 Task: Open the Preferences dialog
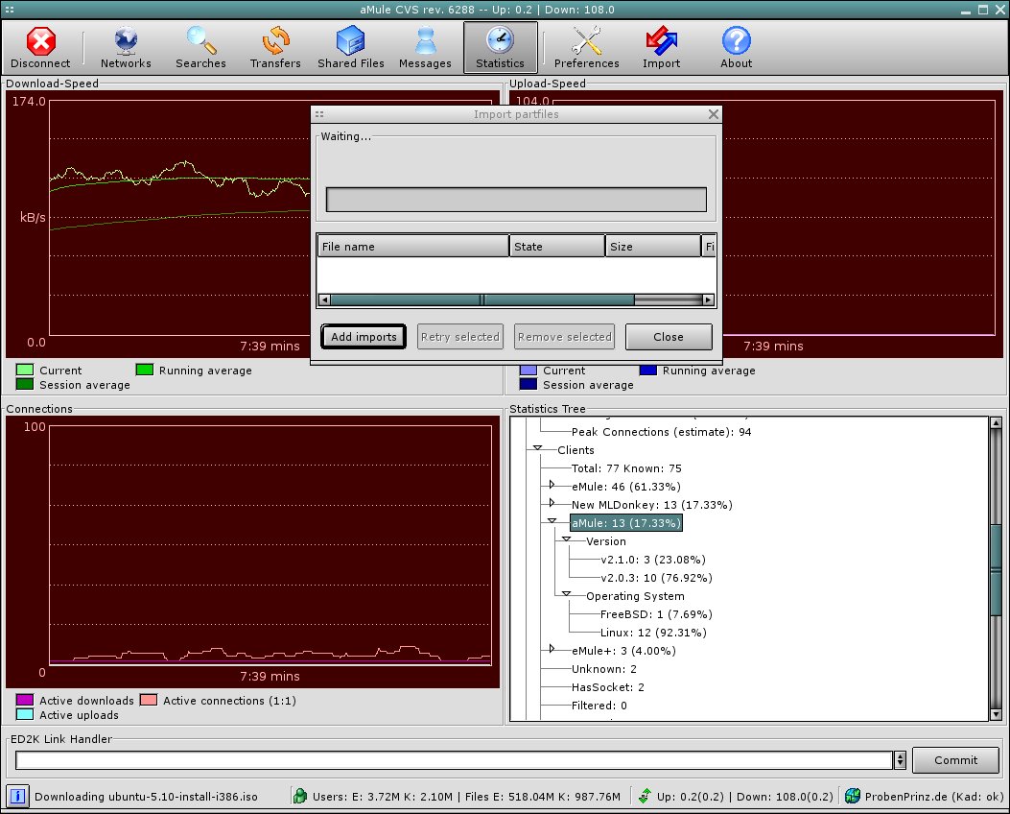tap(586, 48)
